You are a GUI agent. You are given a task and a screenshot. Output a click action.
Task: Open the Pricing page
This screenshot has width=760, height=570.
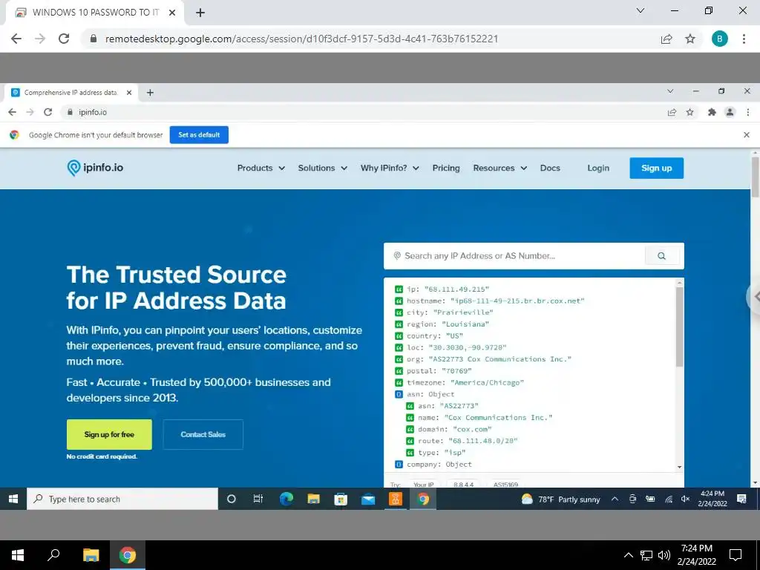click(x=446, y=168)
